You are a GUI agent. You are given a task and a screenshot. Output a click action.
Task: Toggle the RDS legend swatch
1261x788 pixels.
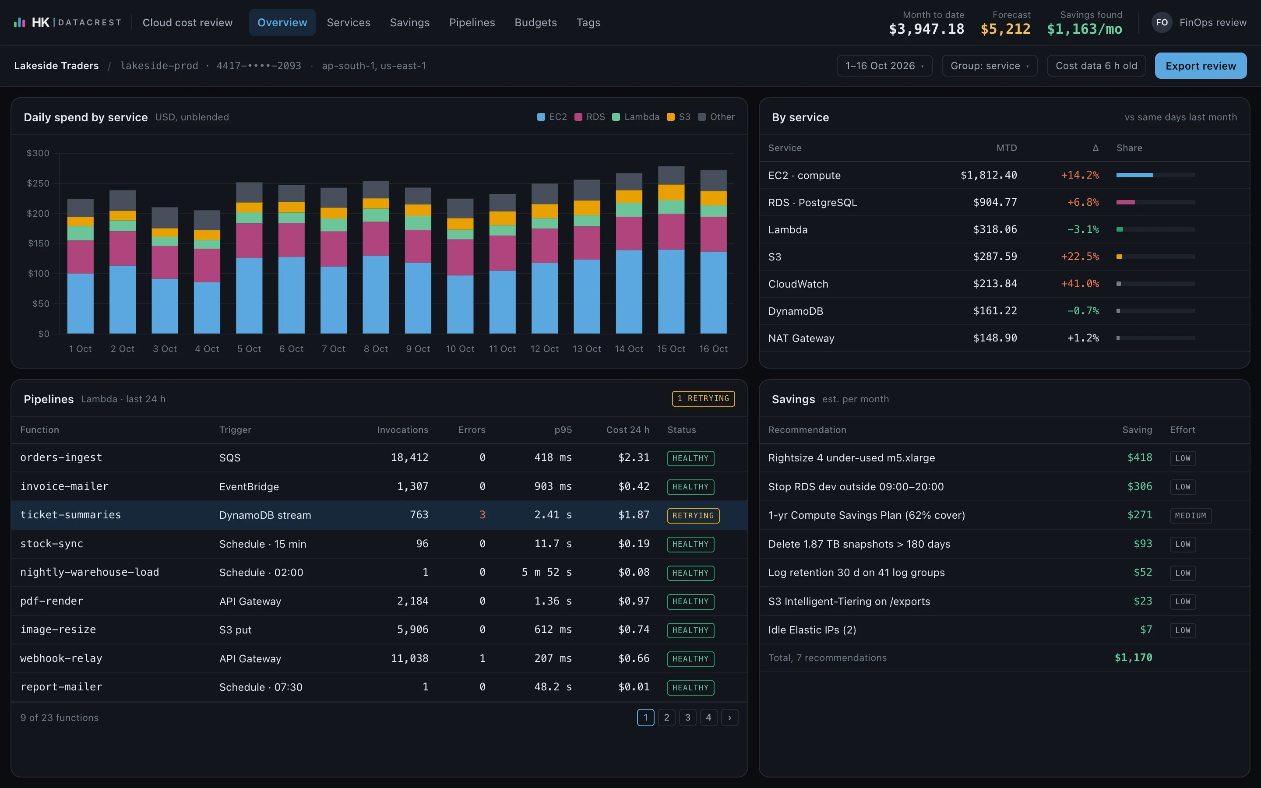578,117
